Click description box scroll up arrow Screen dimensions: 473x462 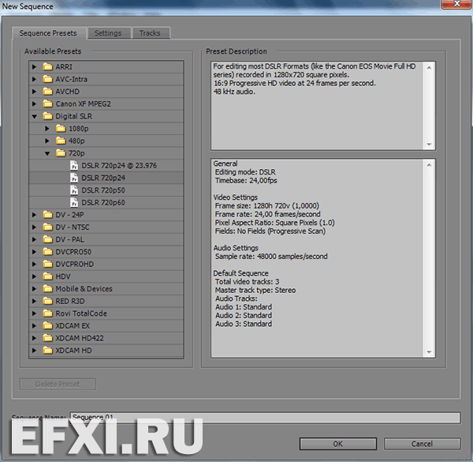[x=429, y=68]
